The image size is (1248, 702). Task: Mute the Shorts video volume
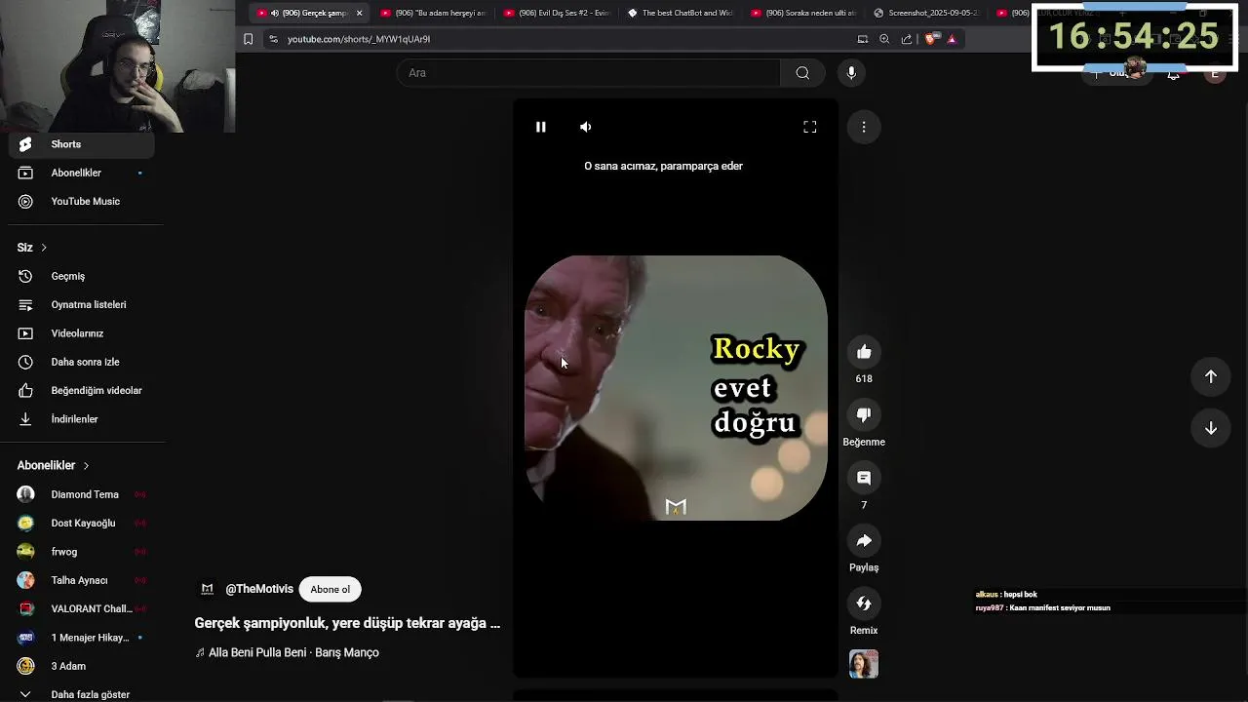click(585, 127)
